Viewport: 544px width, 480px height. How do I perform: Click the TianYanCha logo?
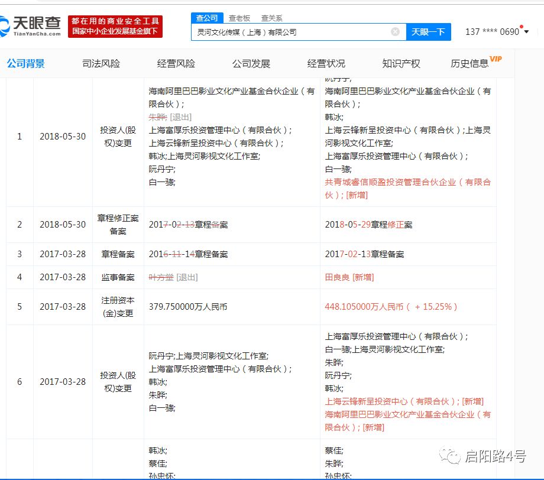tap(31, 27)
